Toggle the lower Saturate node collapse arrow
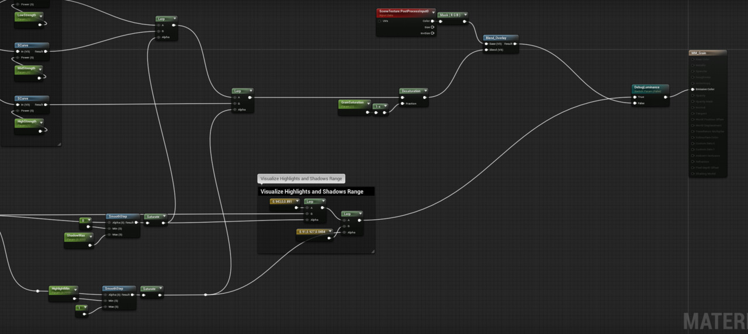The image size is (748, 334). tap(160, 289)
